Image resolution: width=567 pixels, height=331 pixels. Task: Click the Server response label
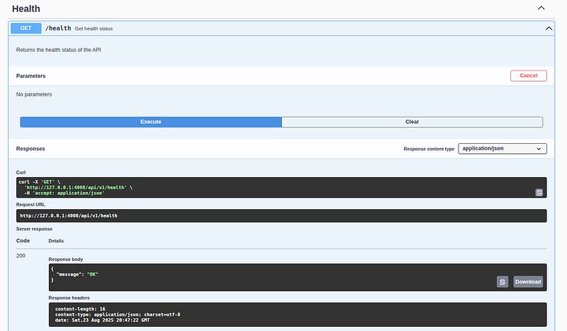pos(34,229)
